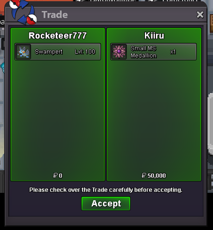Click Kiiru's 50,000 money offer

154,175
